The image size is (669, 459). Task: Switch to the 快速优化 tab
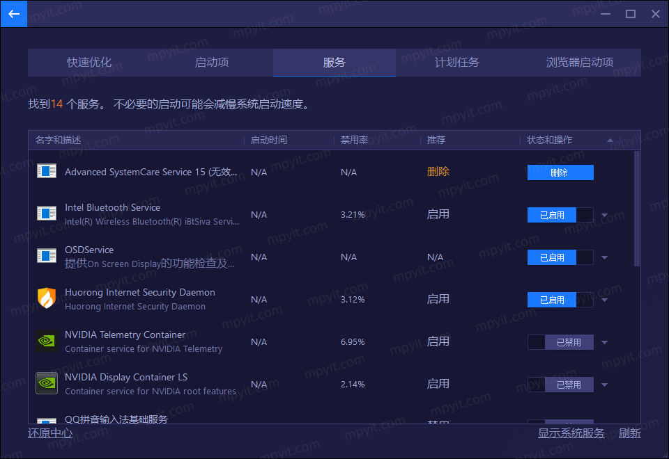(x=89, y=63)
